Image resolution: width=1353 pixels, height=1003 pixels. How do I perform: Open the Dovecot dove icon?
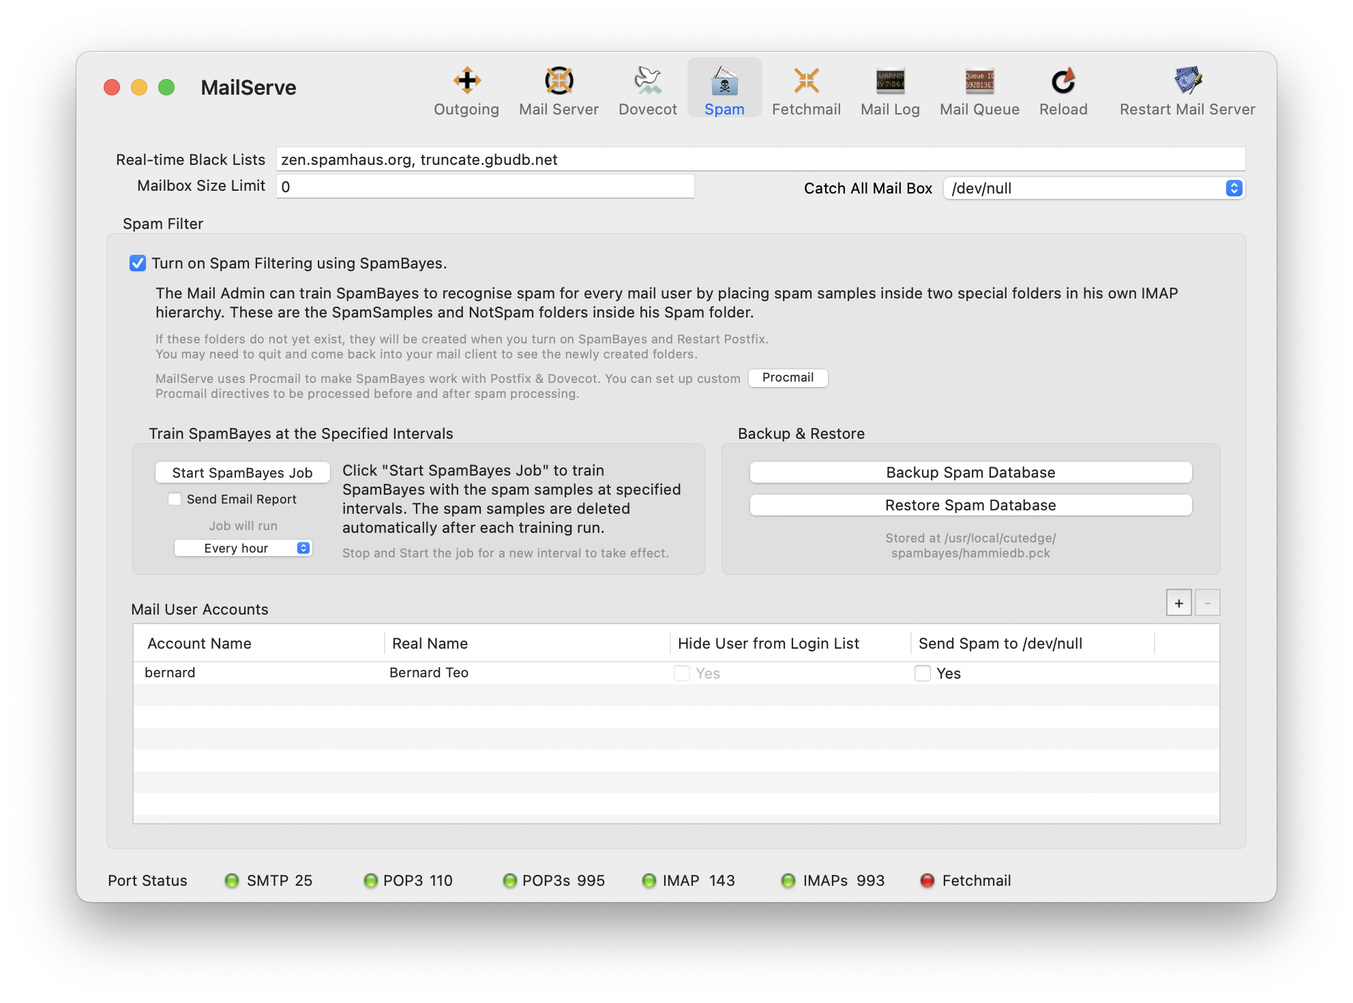647,81
